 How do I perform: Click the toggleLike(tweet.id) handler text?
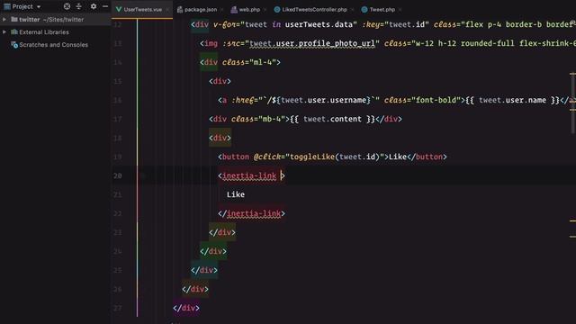click(334, 157)
